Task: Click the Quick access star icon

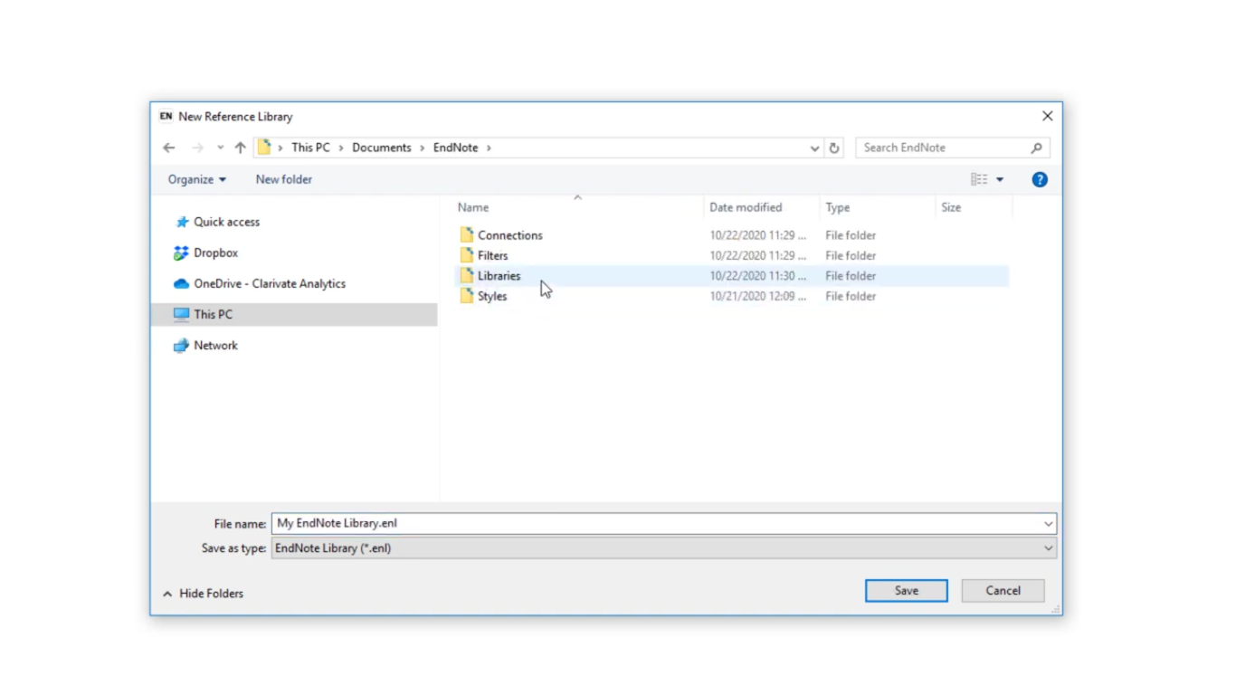Action: pyautogui.click(x=182, y=222)
